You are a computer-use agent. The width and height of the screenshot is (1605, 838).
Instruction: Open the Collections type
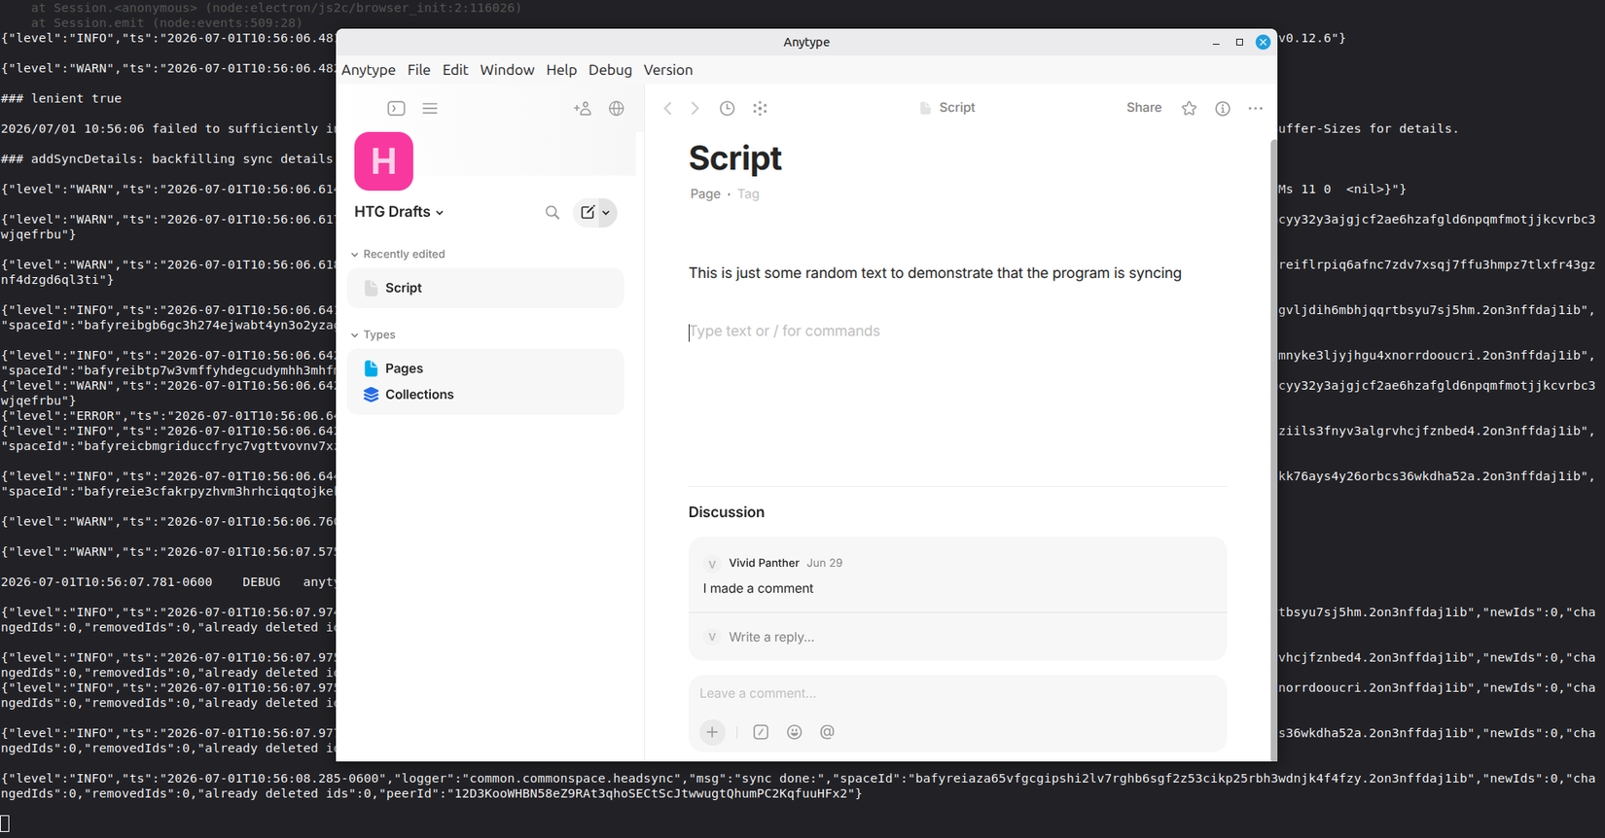[x=485, y=395]
